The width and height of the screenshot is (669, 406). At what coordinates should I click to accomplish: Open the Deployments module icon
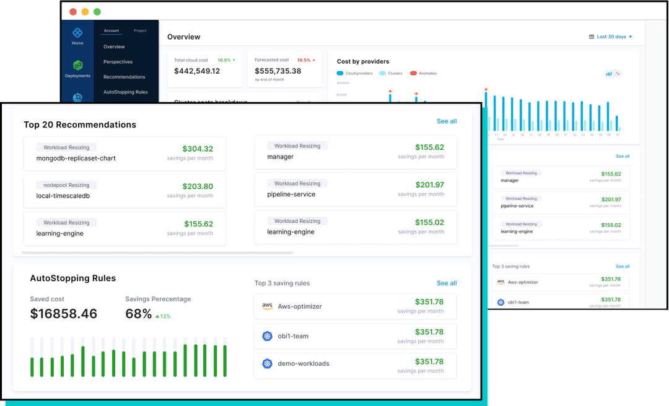(77, 64)
